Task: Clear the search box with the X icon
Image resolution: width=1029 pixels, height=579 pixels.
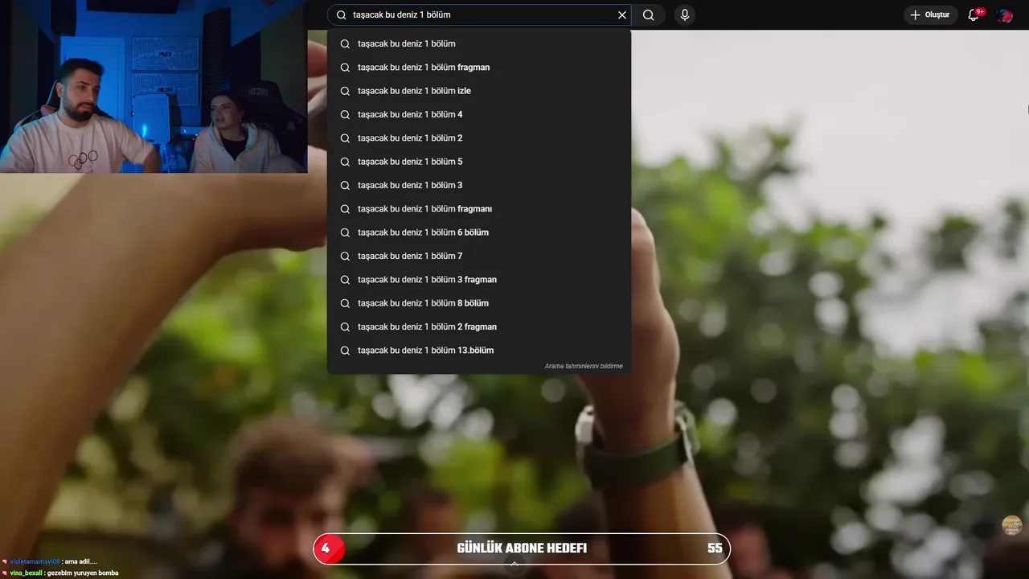Action: click(622, 15)
